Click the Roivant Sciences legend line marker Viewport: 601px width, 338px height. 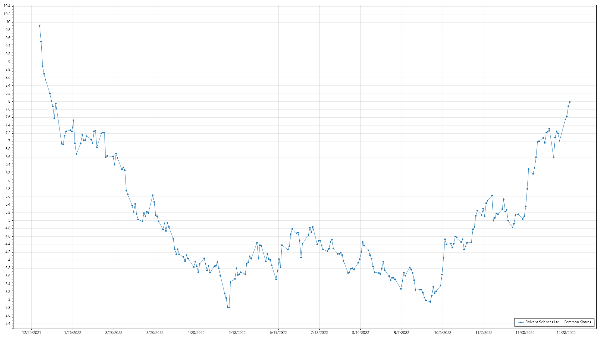pyautogui.click(x=521, y=322)
